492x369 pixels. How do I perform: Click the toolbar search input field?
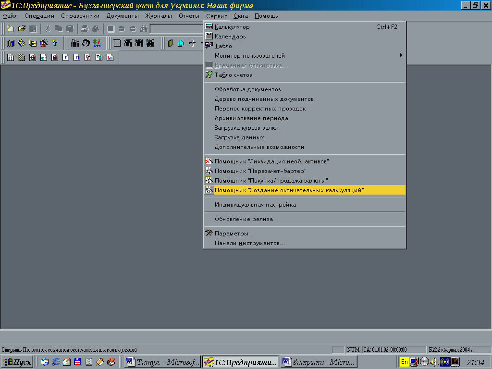click(x=177, y=29)
